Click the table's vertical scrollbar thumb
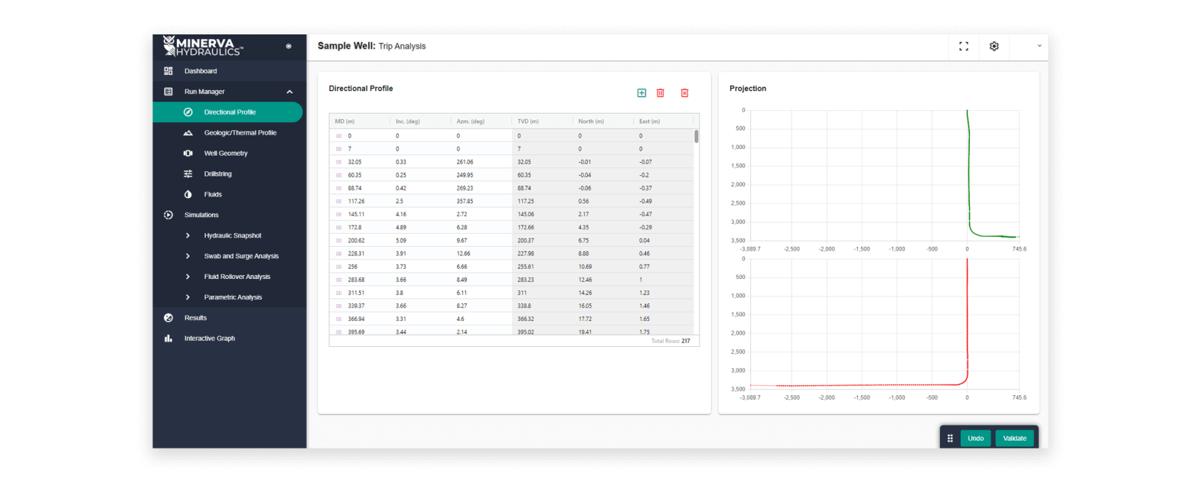The image size is (1201, 483). point(696,137)
